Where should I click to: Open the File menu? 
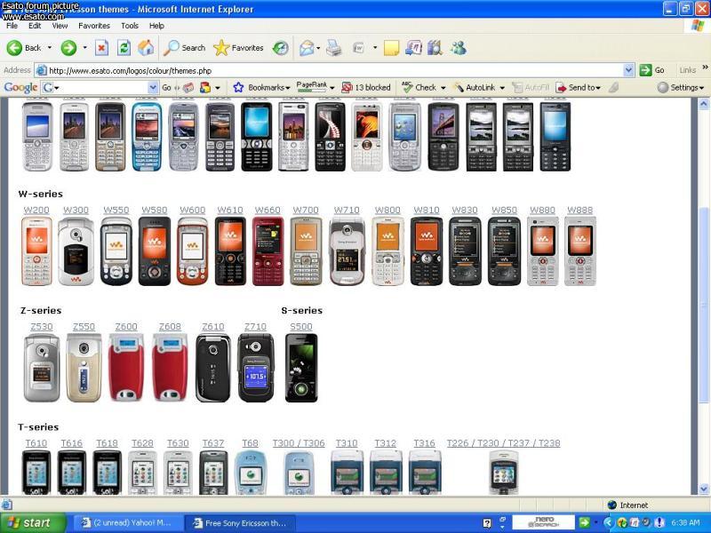click(x=12, y=26)
